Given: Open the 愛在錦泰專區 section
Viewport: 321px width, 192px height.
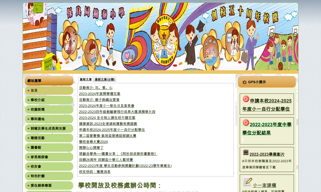Looking at the screenshot, I should (41, 185).
